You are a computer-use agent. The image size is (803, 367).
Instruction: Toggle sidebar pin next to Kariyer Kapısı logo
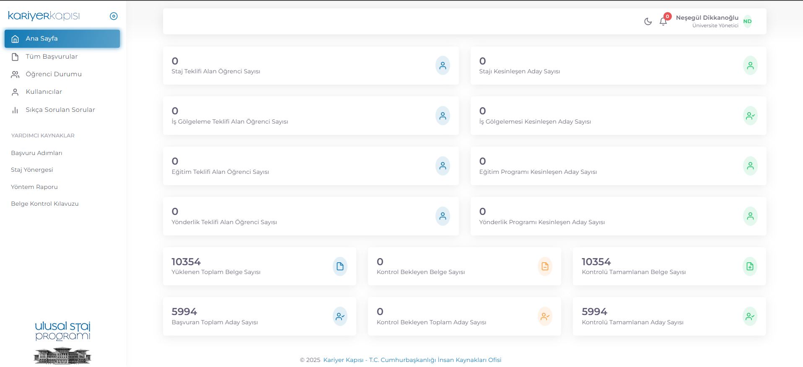(114, 16)
